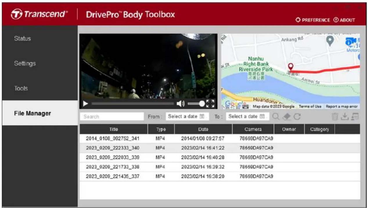Sort the list by Title column
368x208 pixels.
(x=114, y=129)
